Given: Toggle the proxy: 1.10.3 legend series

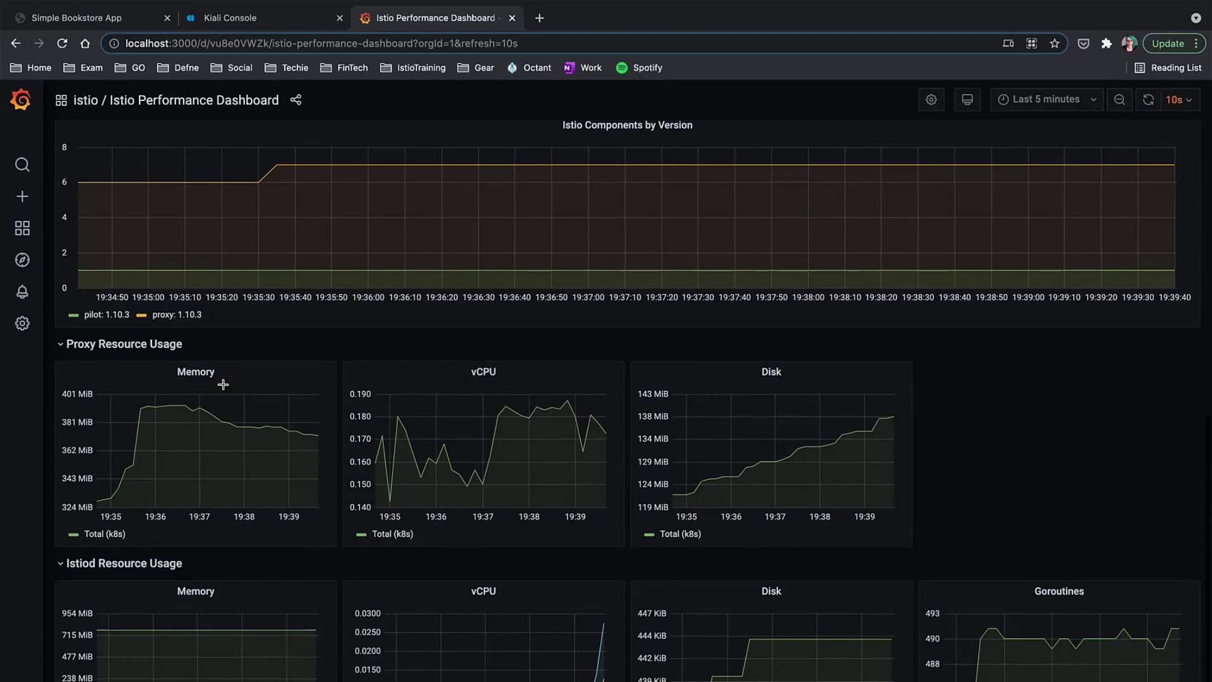Looking at the screenshot, I should [x=176, y=314].
